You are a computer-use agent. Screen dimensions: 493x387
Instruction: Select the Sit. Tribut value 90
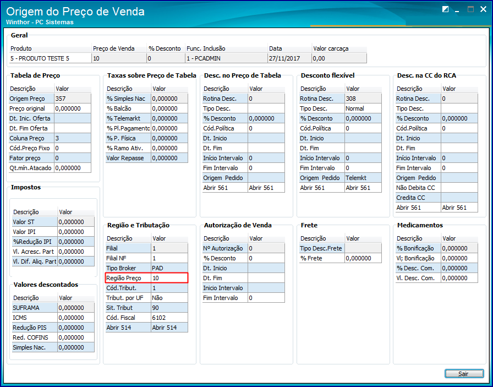point(169,308)
